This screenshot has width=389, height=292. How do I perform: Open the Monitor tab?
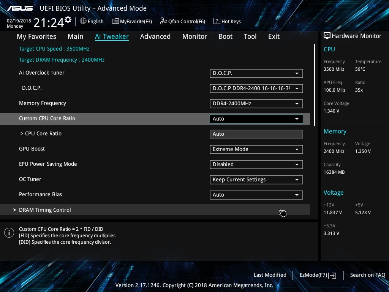tap(195, 36)
